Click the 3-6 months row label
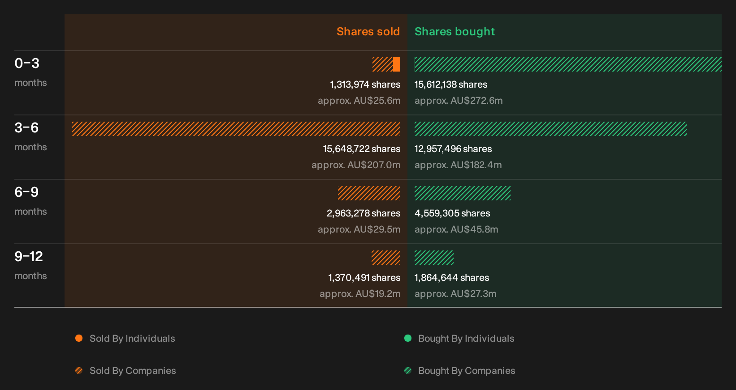This screenshot has width=736, height=390. coord(30,136)
